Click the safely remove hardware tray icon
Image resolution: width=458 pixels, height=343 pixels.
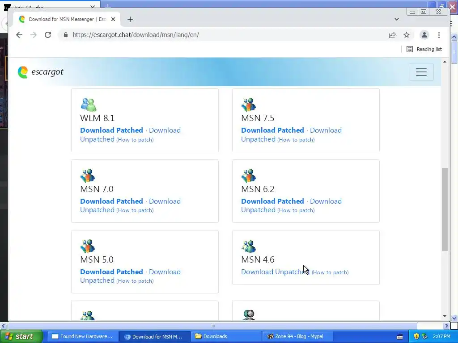point(425,337)
